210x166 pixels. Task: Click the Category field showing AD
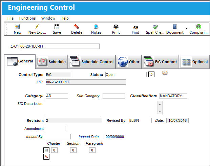pyautogui.click(x=57, y=96)
